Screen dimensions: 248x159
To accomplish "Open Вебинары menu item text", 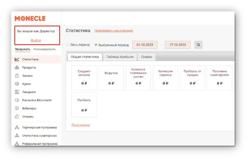I will (x=29, y=108).
